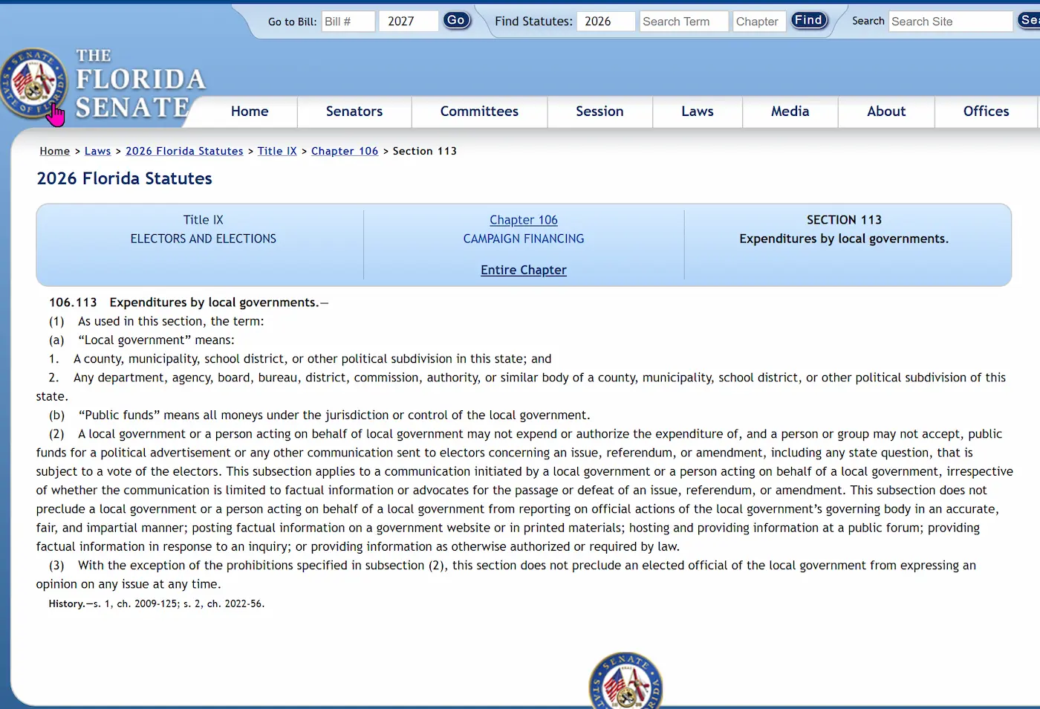
Task: Click the SECTION 113 heading text
Action: pos(844,220)
